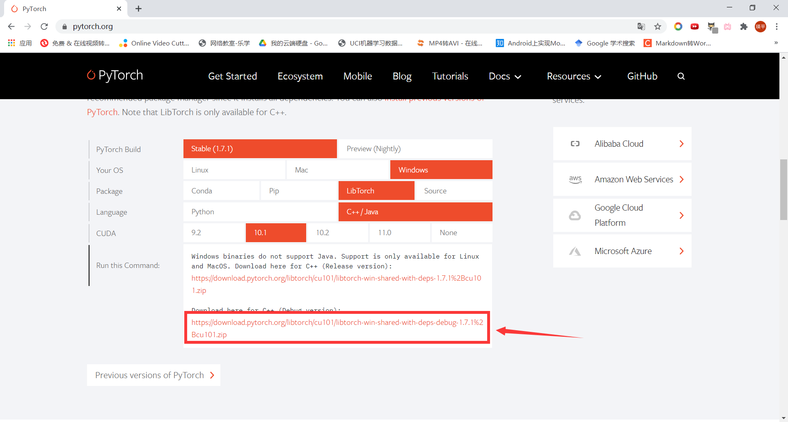788x422 pixels.
Task: Click the cat-face extension icon
Action: (712, 27)
